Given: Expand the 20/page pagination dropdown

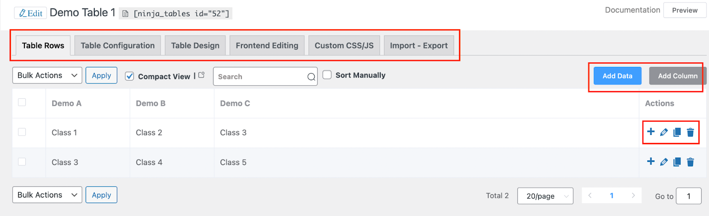Looking at the screenshot, I should coord(545,196).
